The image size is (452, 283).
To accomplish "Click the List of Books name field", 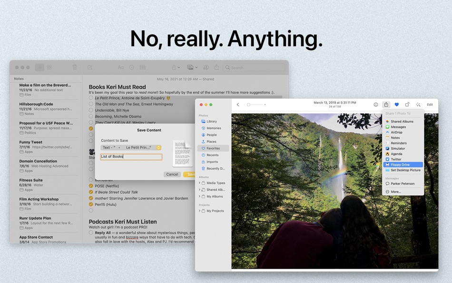I will pyautogui.click(x=131, y=157).
